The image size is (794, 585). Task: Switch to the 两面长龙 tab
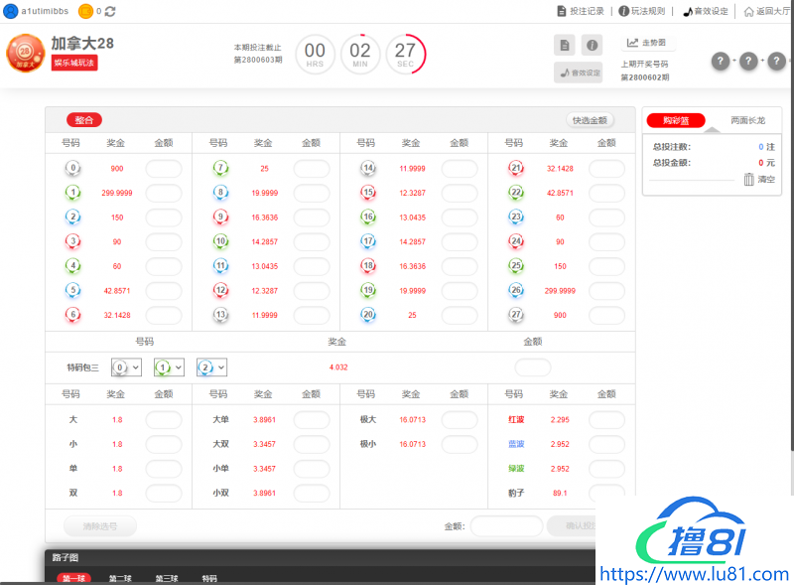point(746,120)
